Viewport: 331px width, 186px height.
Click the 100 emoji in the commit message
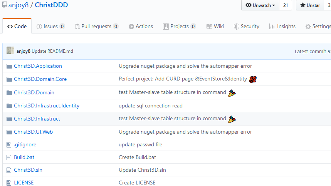click(253, 79)
